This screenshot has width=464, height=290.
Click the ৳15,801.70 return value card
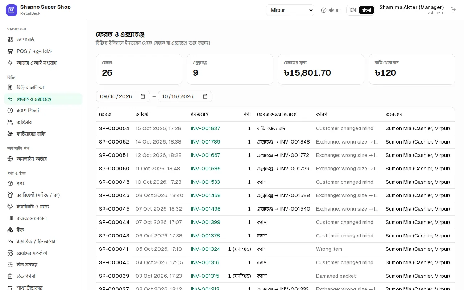point(321,69)
